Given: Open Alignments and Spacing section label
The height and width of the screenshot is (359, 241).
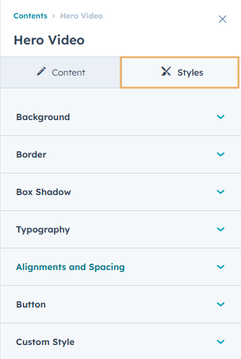Looking at the screenshot, I should 71,267.
